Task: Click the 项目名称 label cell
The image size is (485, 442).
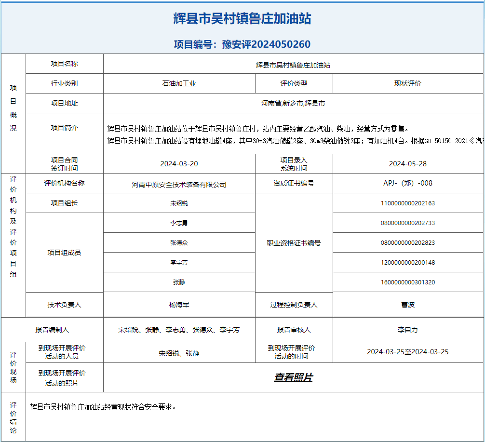Action: tap(64, 64)
